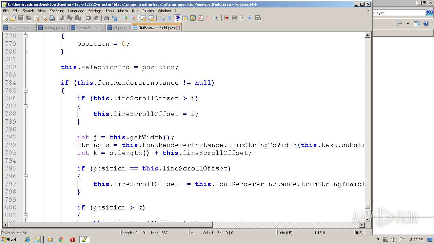Click the help icon in Explorer window
The width and height of the screenshot is (434, 244).
427,24
